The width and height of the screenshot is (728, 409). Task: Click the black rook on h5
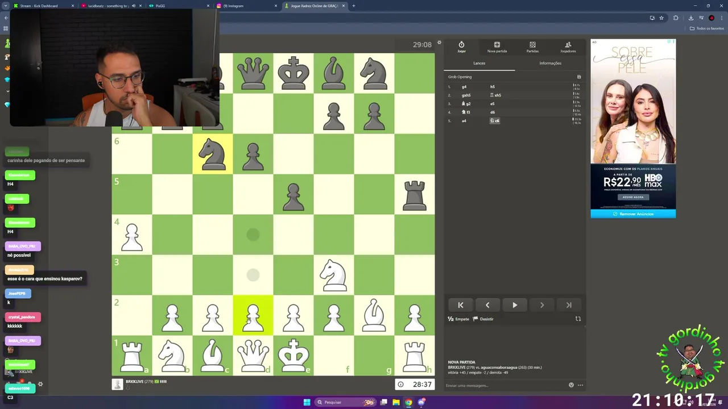414,194
